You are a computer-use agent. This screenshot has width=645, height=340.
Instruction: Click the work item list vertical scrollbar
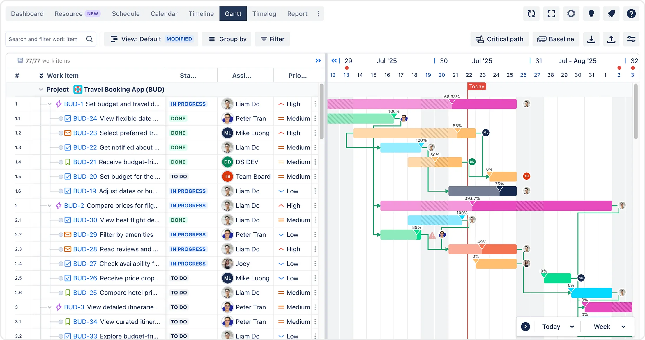coord(321,112)
